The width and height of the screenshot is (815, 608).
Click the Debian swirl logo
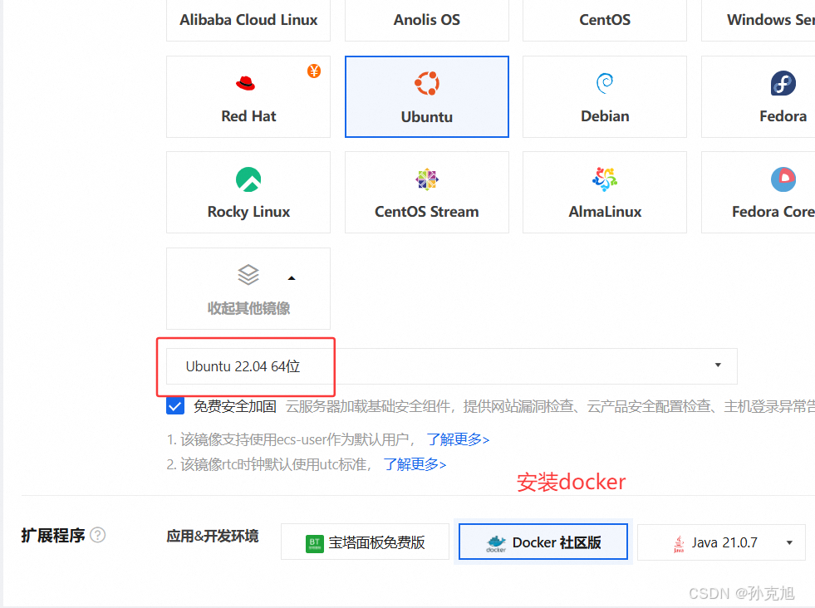[x=605, y=83]
